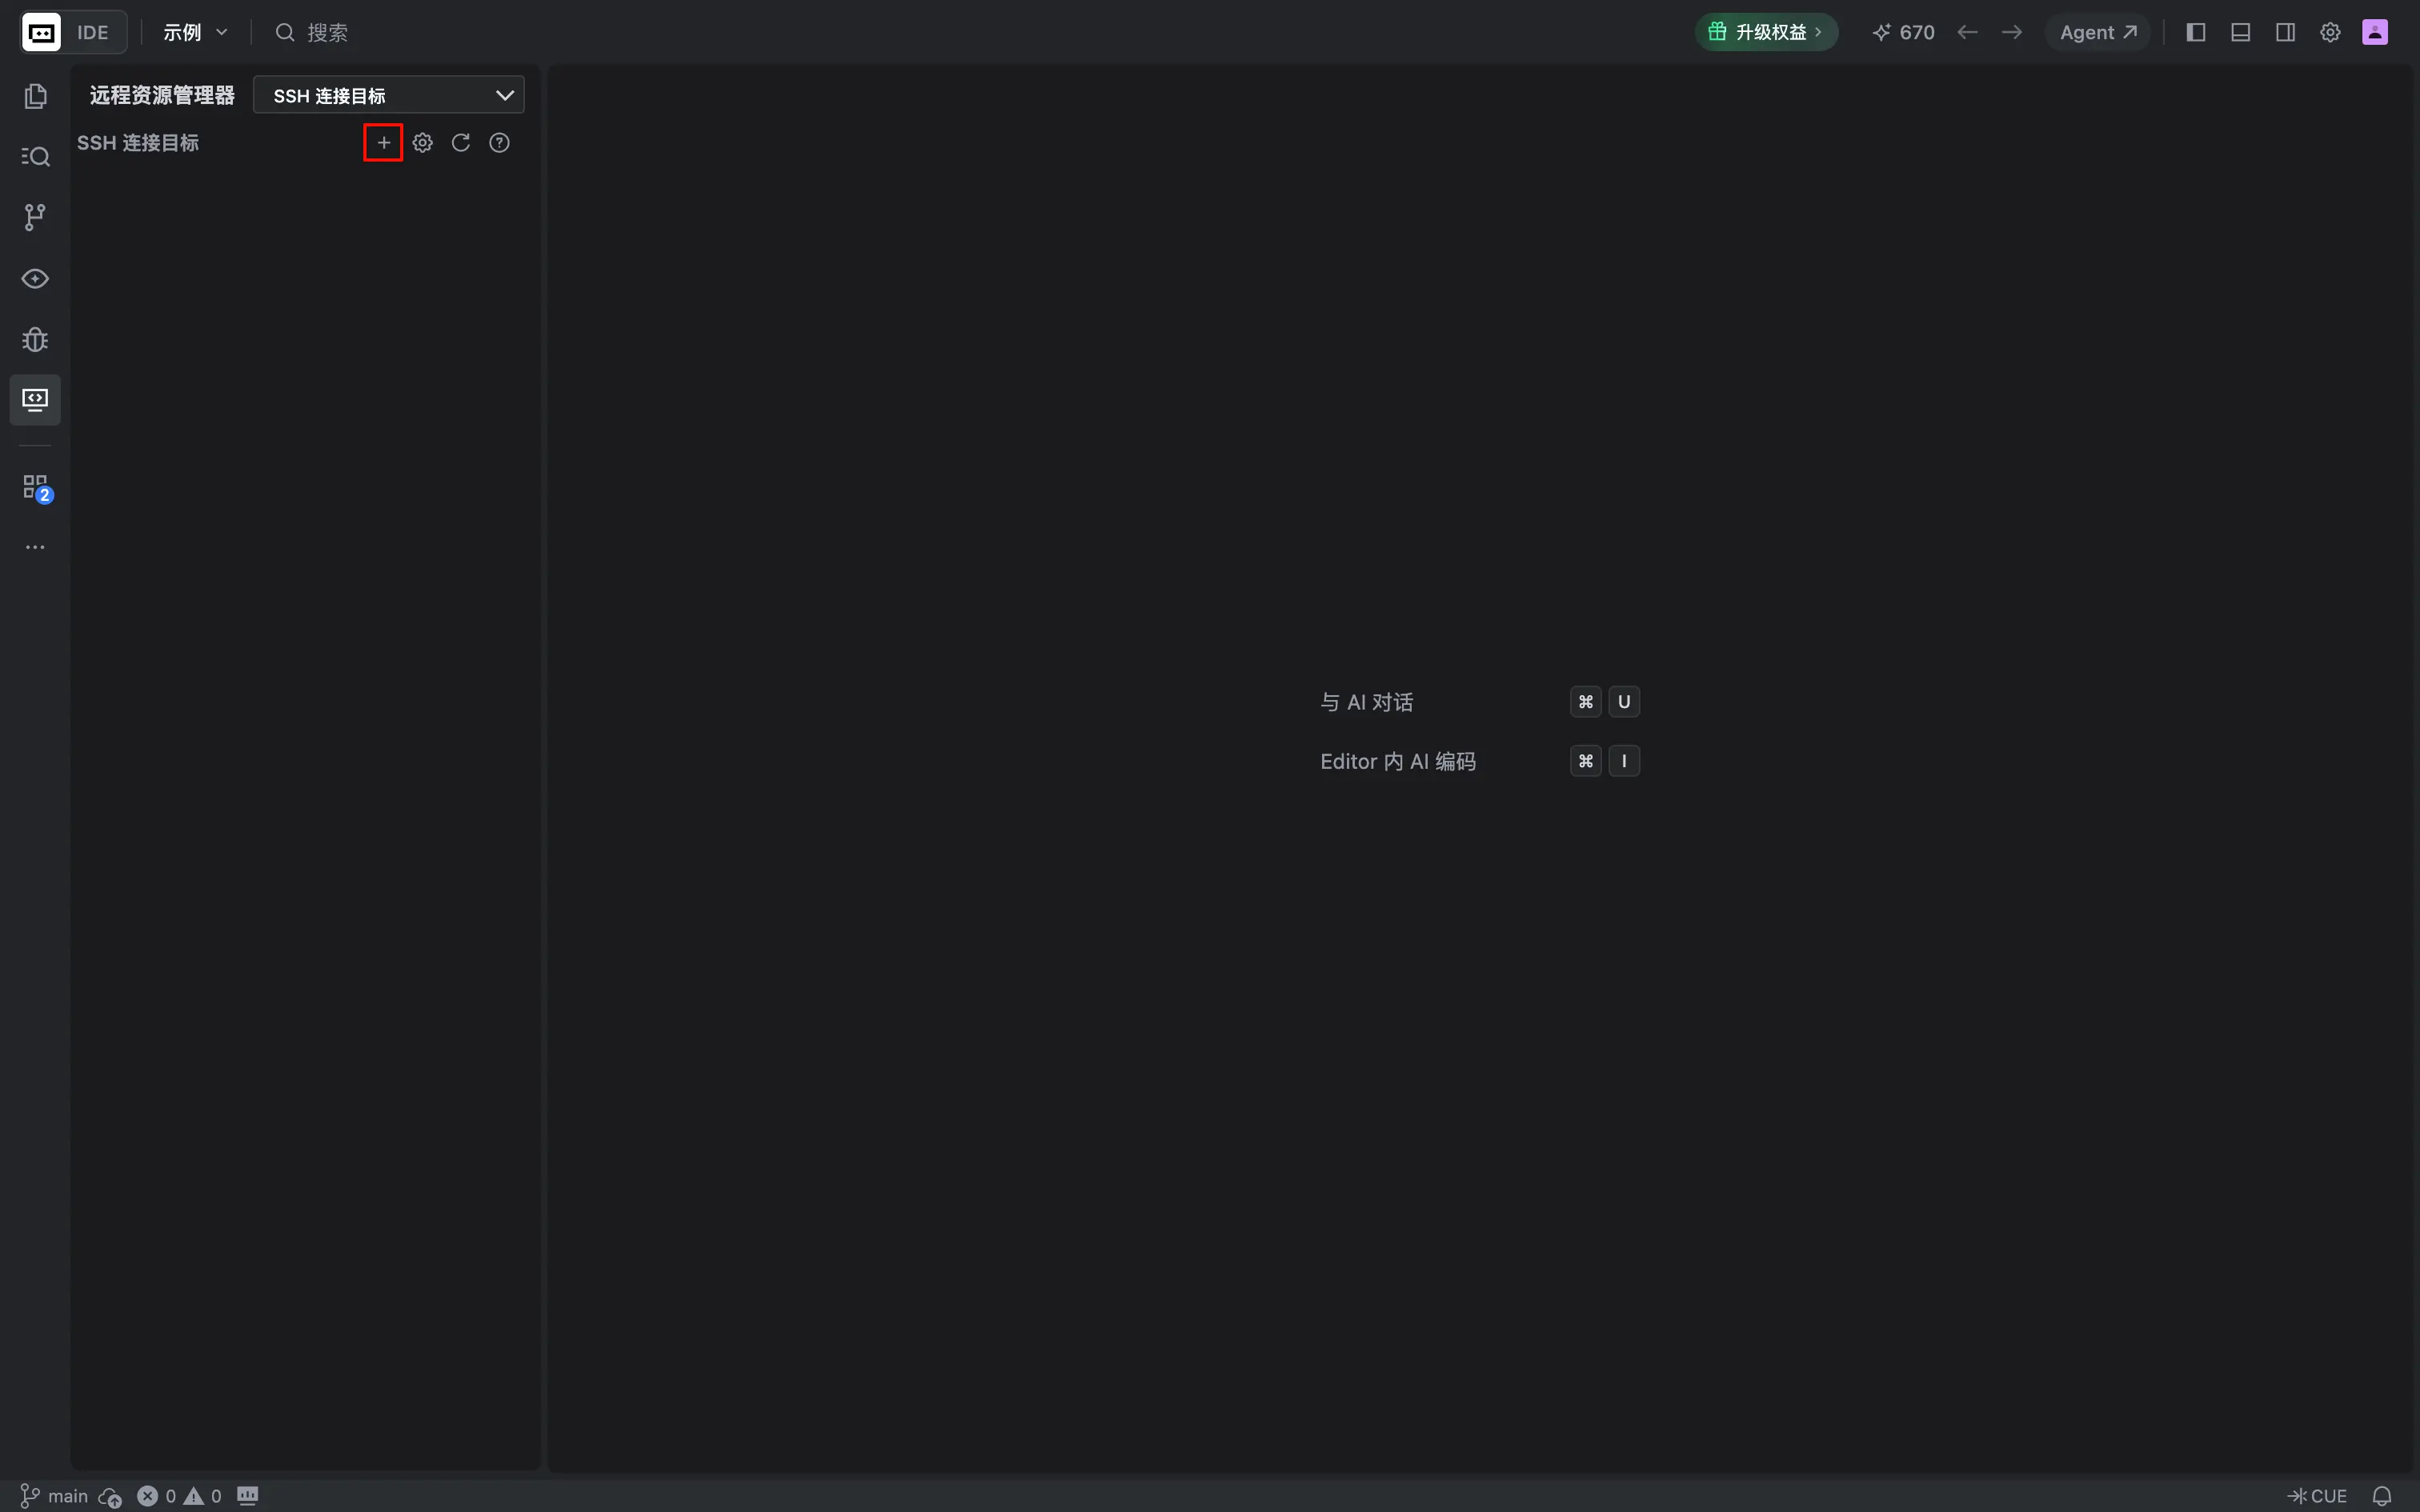Open the file explorer sidebar icon
Screen dimensions: 2420x1512
coord(35,96)
